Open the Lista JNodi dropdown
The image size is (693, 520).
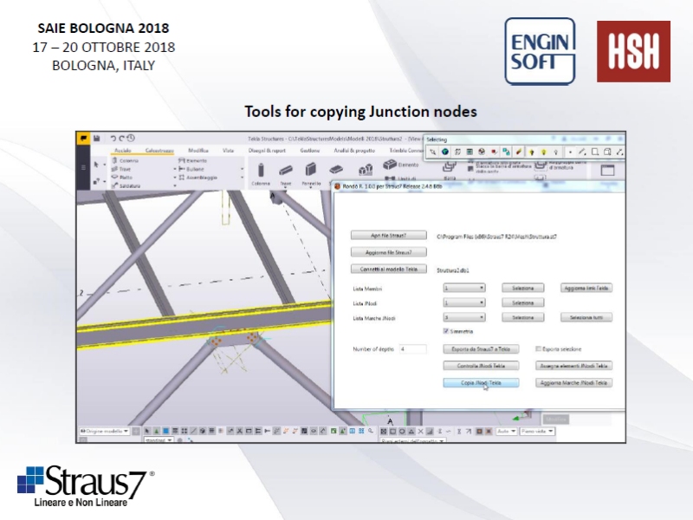click(x=463, y=303)
